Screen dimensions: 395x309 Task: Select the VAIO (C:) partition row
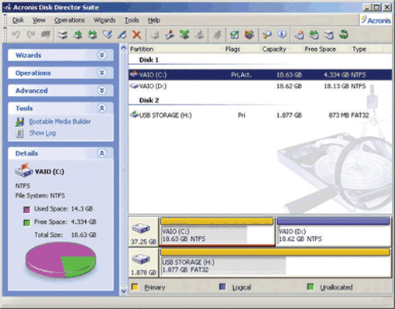point(260,75)
